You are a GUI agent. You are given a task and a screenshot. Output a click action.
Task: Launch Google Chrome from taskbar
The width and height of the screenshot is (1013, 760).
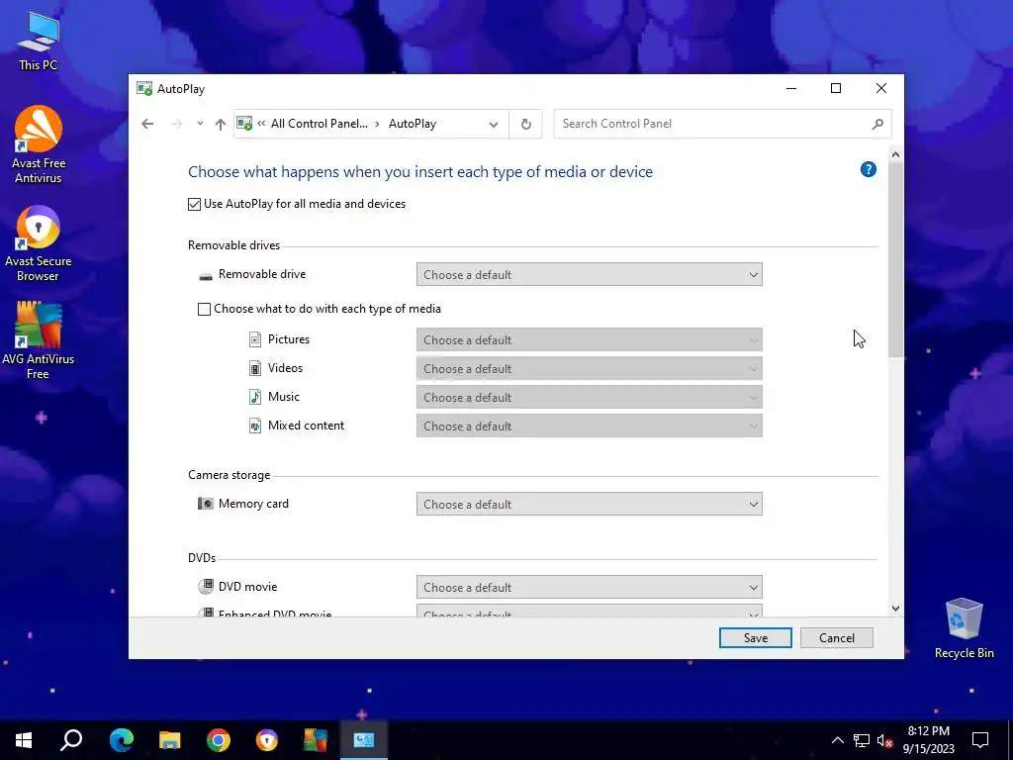click(219, 740)
